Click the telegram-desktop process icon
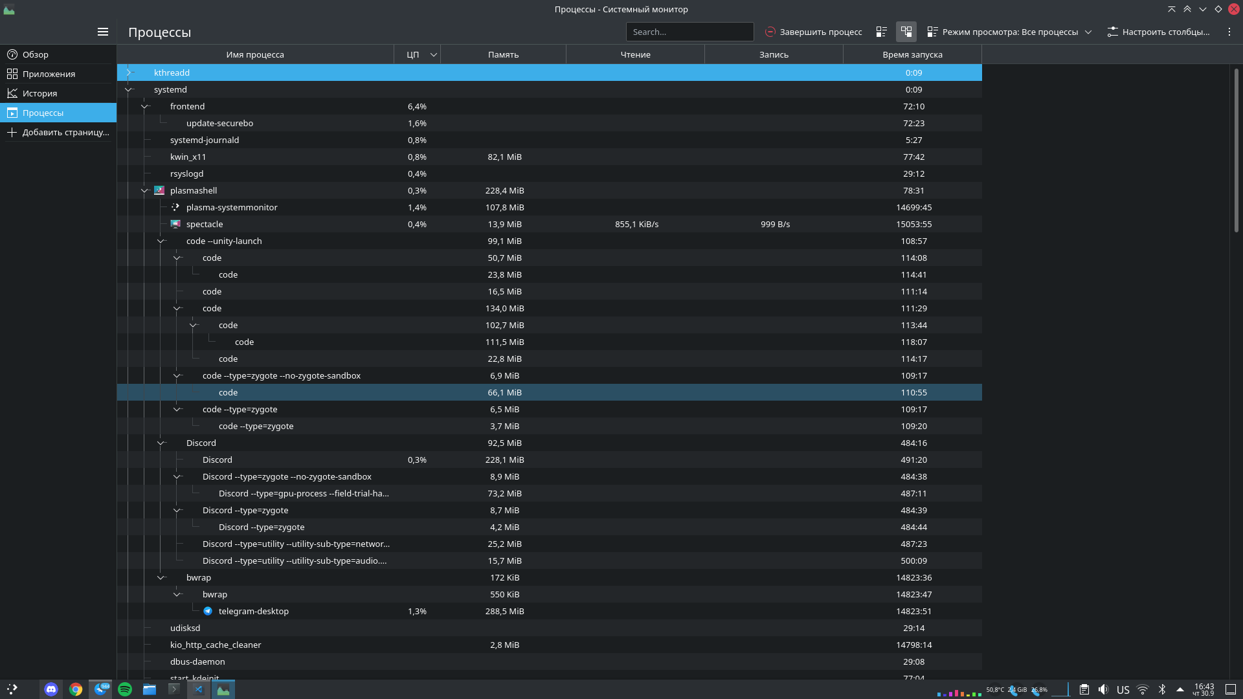 pyautogui.click(x=208, y=611)
